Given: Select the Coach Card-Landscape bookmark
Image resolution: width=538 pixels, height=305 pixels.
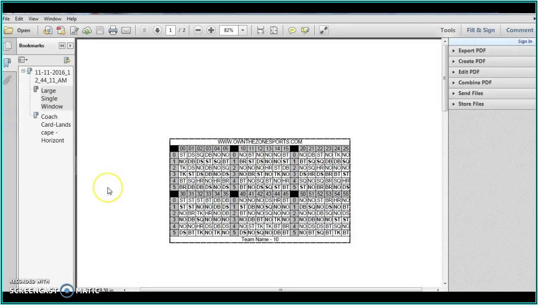Looking at the screenshot, I should click(56, 128).
